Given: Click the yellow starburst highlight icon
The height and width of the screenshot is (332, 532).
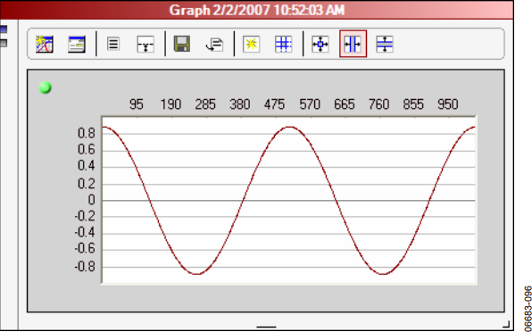Looking at the screenshot, I should point(251,44).
